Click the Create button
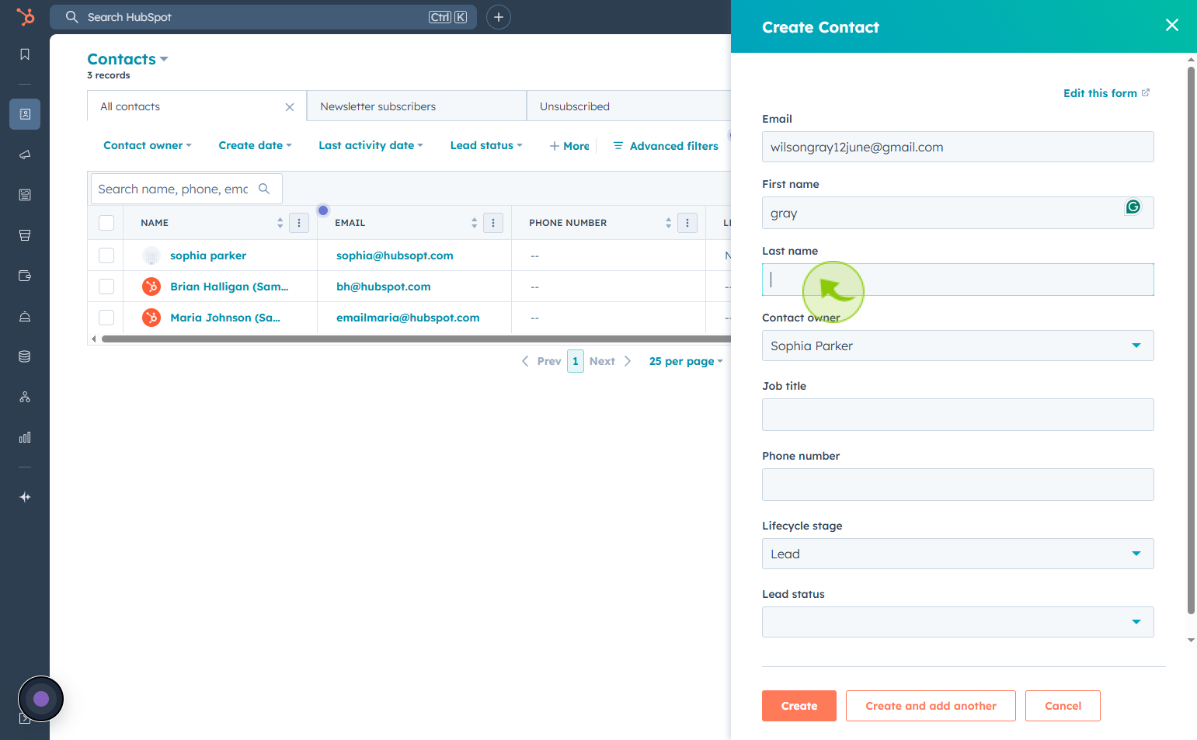Viewport: 1197px width, 740px height. point(799,706)
